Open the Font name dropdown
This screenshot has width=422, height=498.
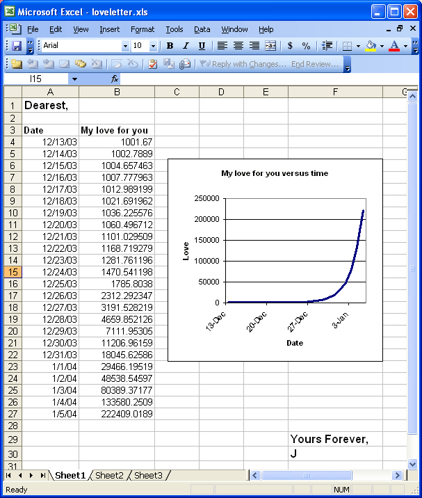click(x=125, y=46)
